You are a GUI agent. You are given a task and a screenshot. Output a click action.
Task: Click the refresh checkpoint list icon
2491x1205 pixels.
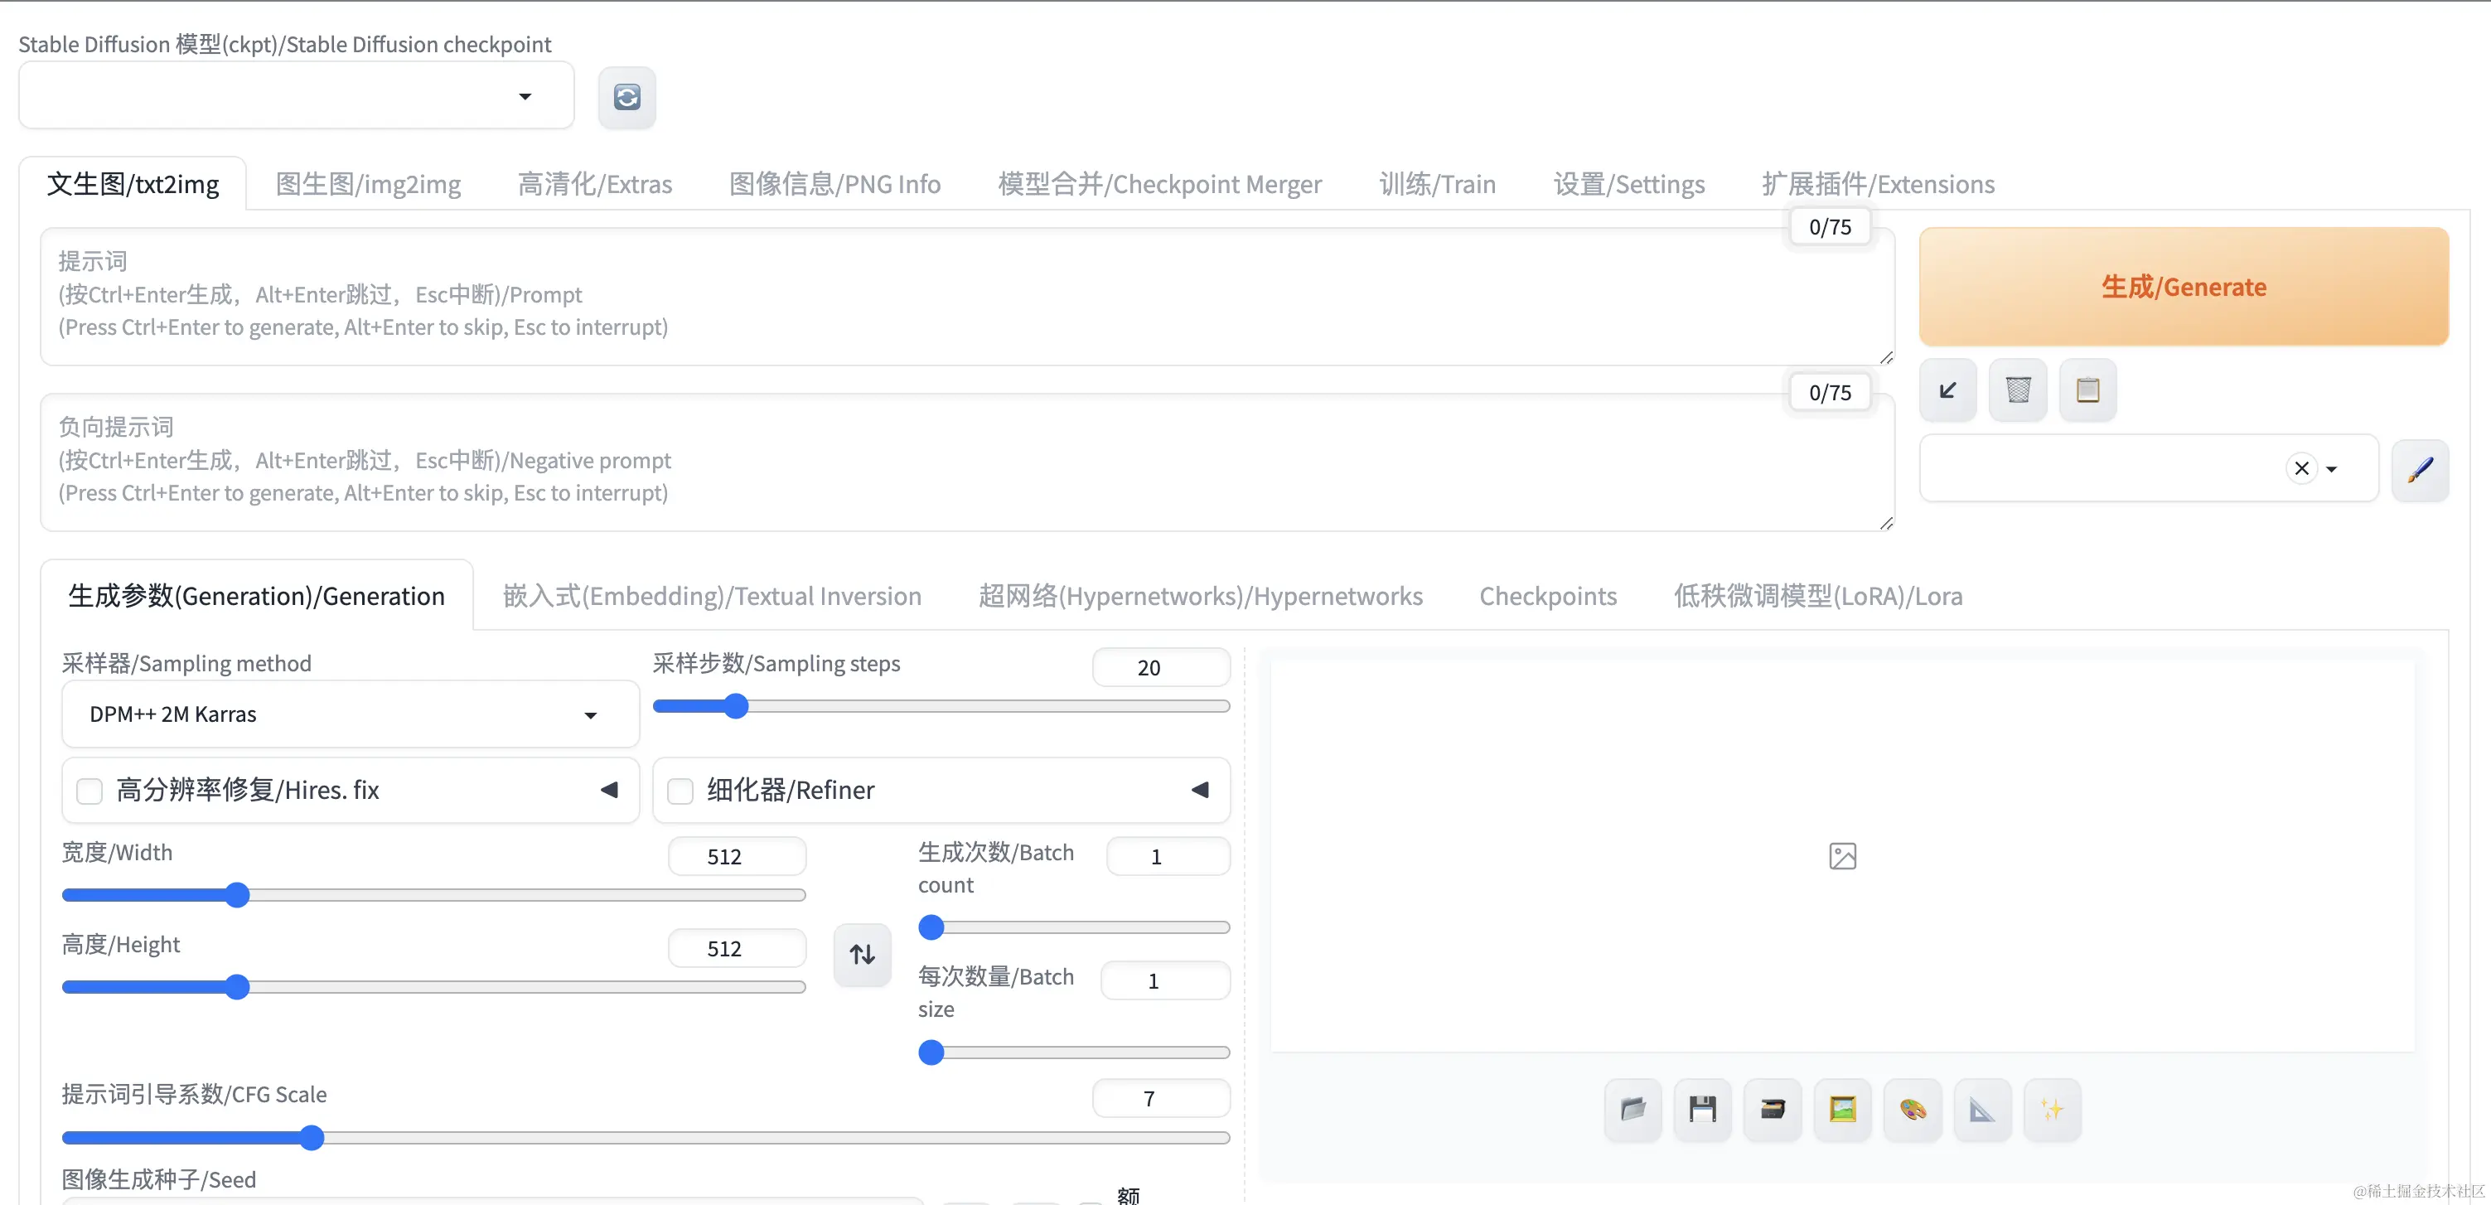click(x=626, y=97)
